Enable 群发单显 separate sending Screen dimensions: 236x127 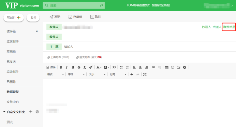coord(229,27)
